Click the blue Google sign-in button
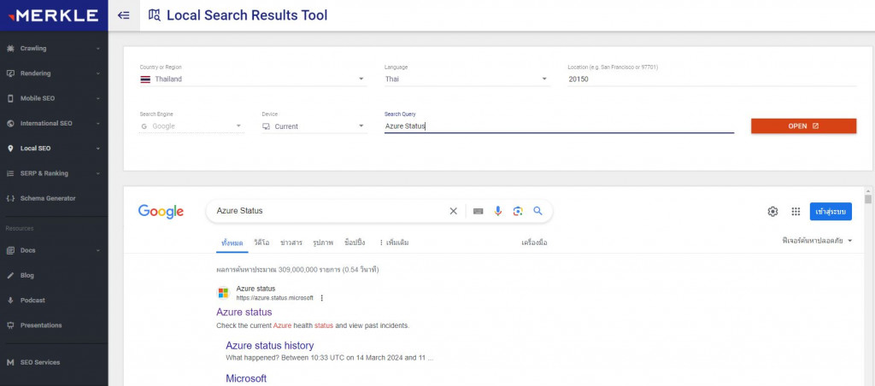The height and width of the screenshot is (386, 875). (831, 212)
